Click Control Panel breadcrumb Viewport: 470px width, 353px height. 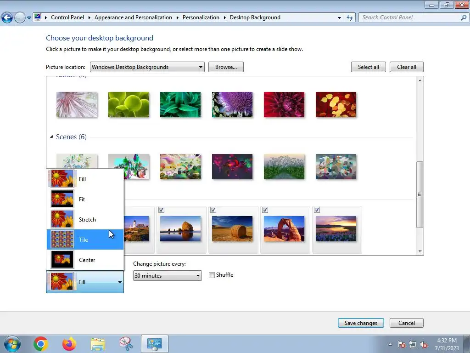[67, 17]
